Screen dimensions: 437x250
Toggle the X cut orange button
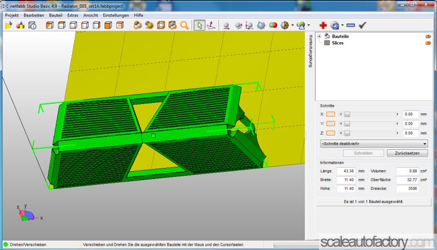pos(330,114)
